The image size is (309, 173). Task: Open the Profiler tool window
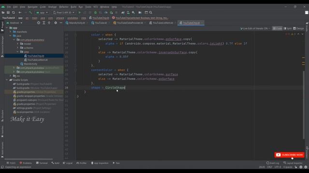(82, 163)
